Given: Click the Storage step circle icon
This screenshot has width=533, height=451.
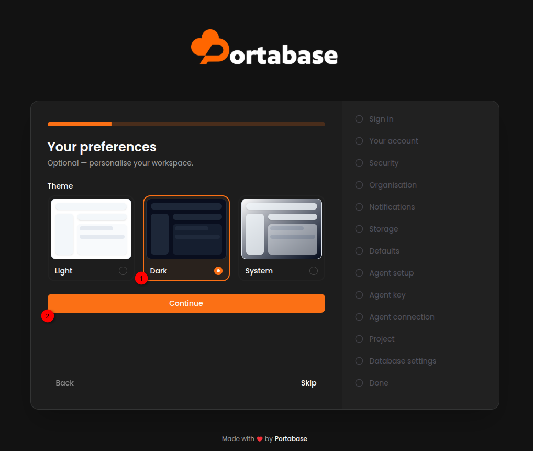Looking at the screenshot, I should tap(359, 229).
